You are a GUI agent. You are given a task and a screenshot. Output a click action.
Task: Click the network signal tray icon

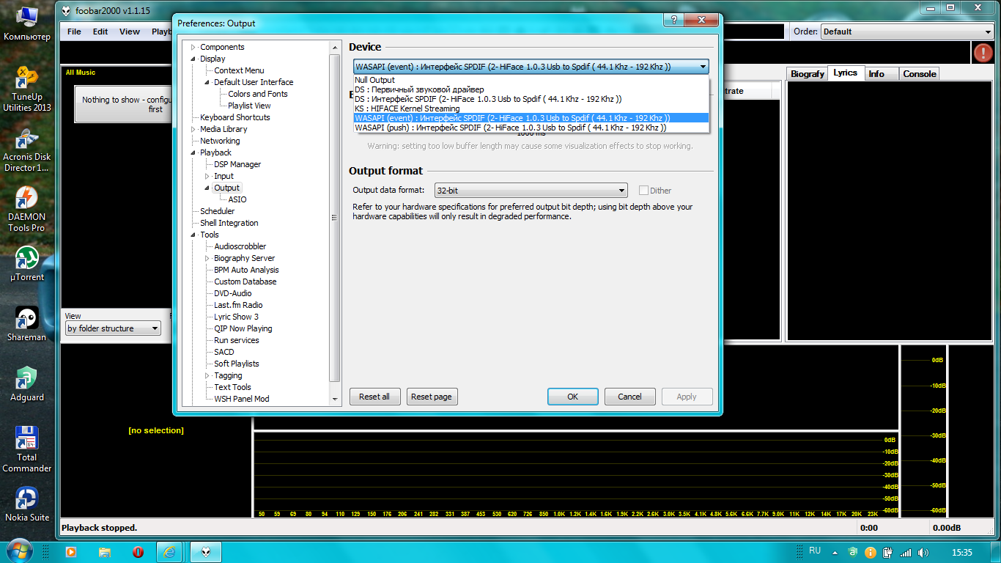point(906,552)
